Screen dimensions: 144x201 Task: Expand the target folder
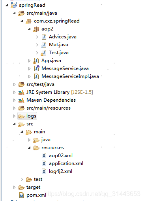(x=14, y=187)
